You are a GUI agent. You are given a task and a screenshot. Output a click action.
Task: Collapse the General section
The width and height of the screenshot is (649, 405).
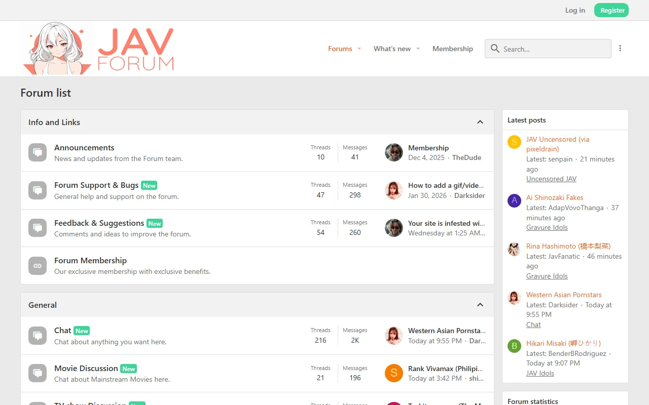tap(480, 304)
